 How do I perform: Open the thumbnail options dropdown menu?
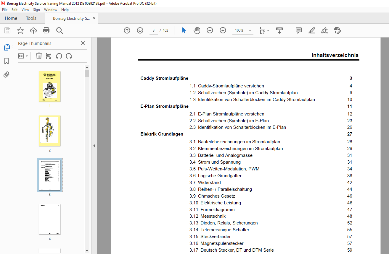(x=23, y=56)
